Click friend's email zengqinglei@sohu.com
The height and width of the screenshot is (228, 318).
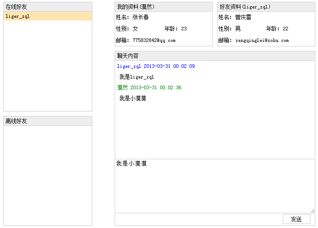[262, 41]
